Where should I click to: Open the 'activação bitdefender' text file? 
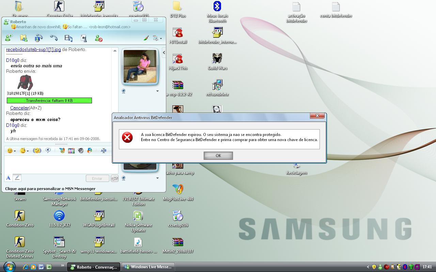(x=297, y=12)
